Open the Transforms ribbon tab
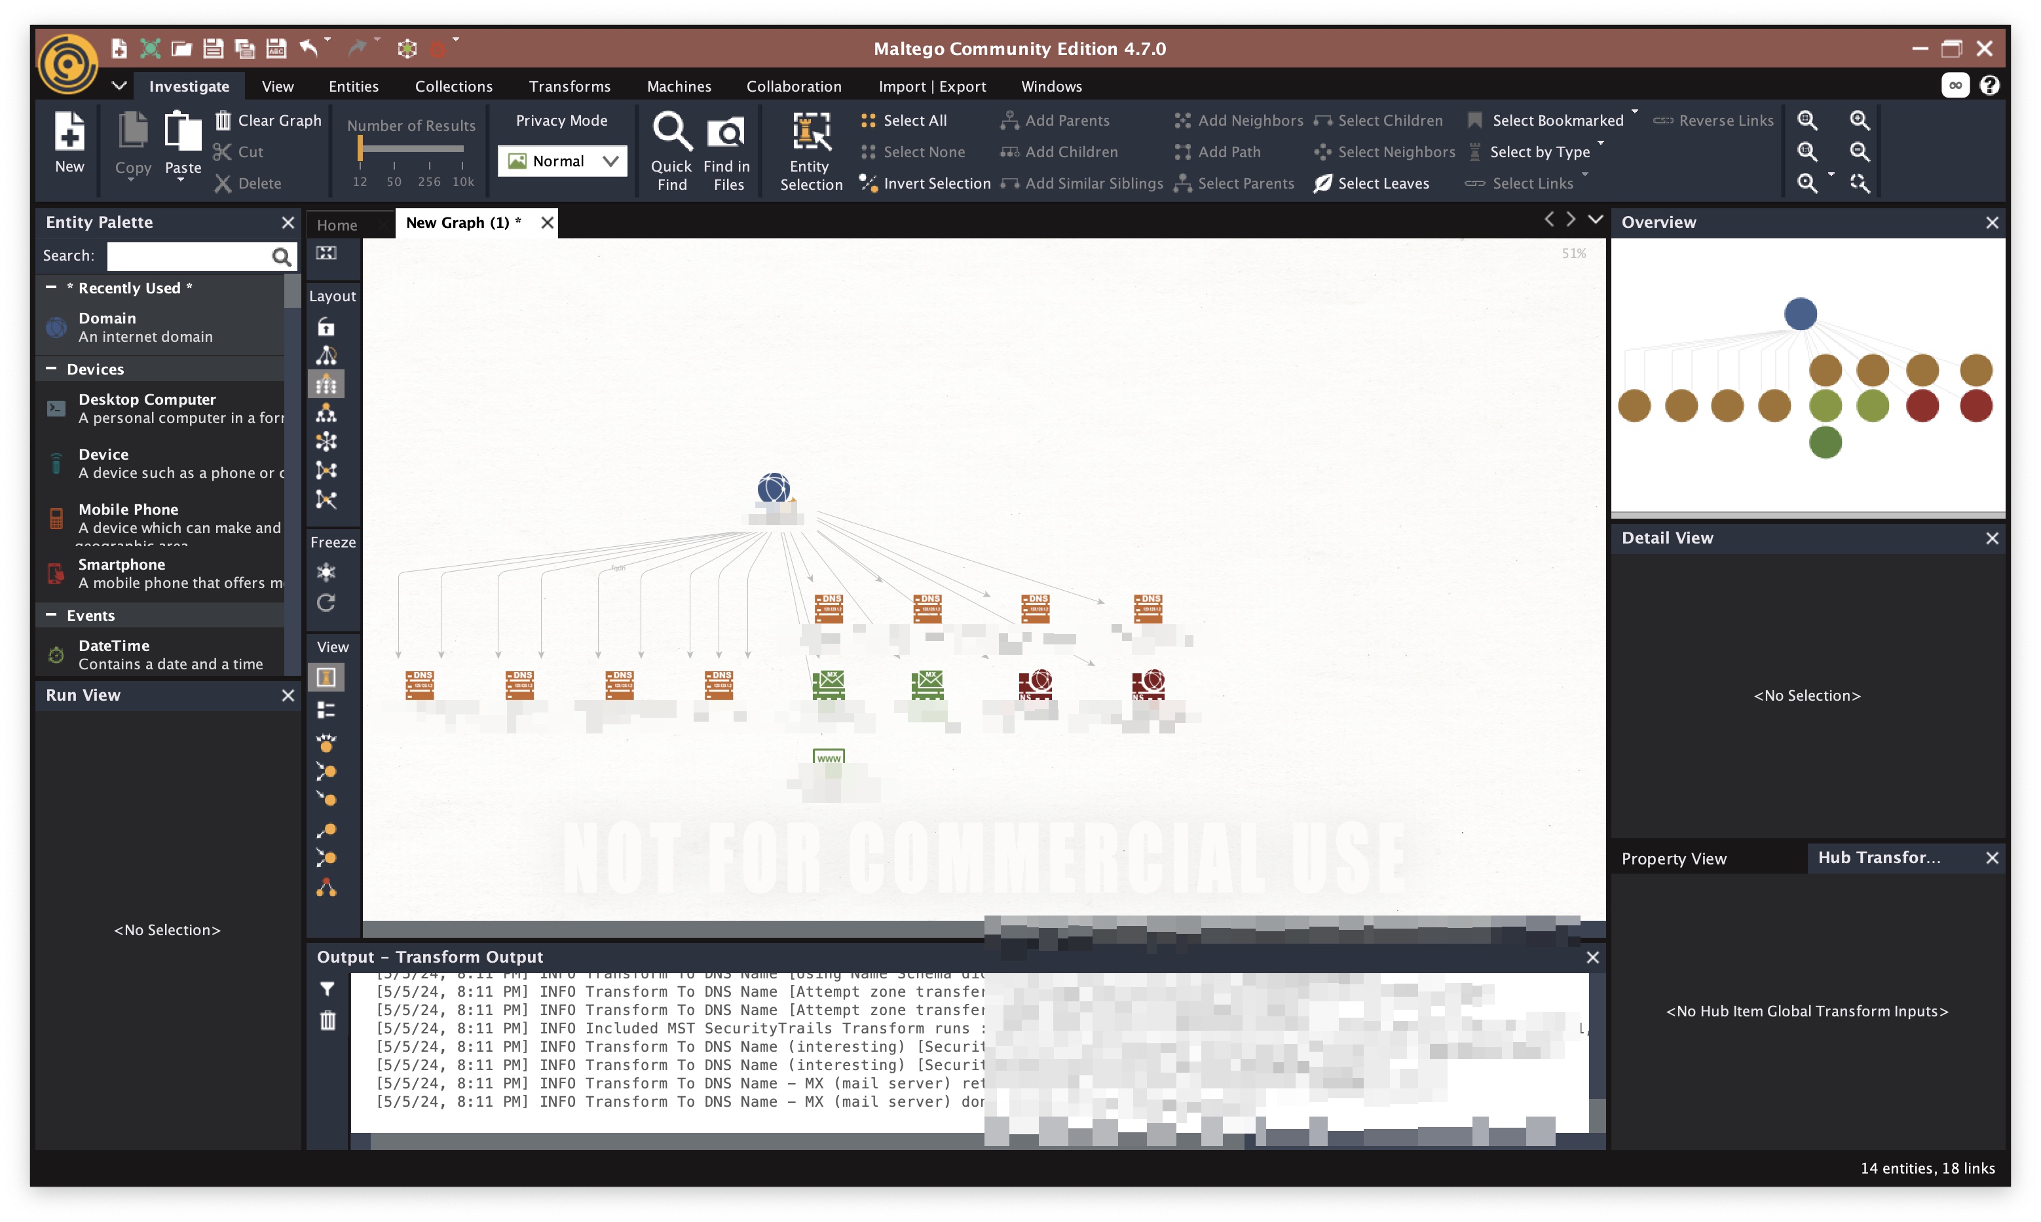This screenshot has width=2041, height=1222. point(569,86)
